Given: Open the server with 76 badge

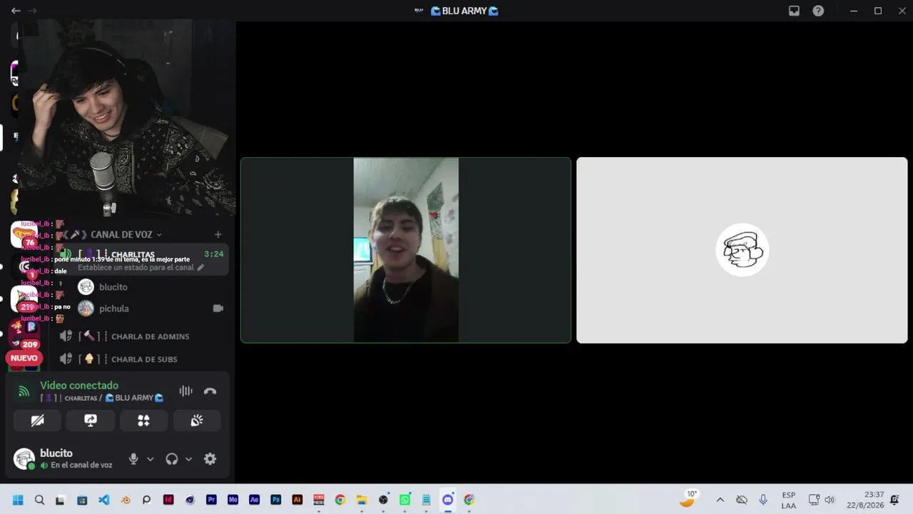Looking at the screenshot, I should click(x=25, y=235).
